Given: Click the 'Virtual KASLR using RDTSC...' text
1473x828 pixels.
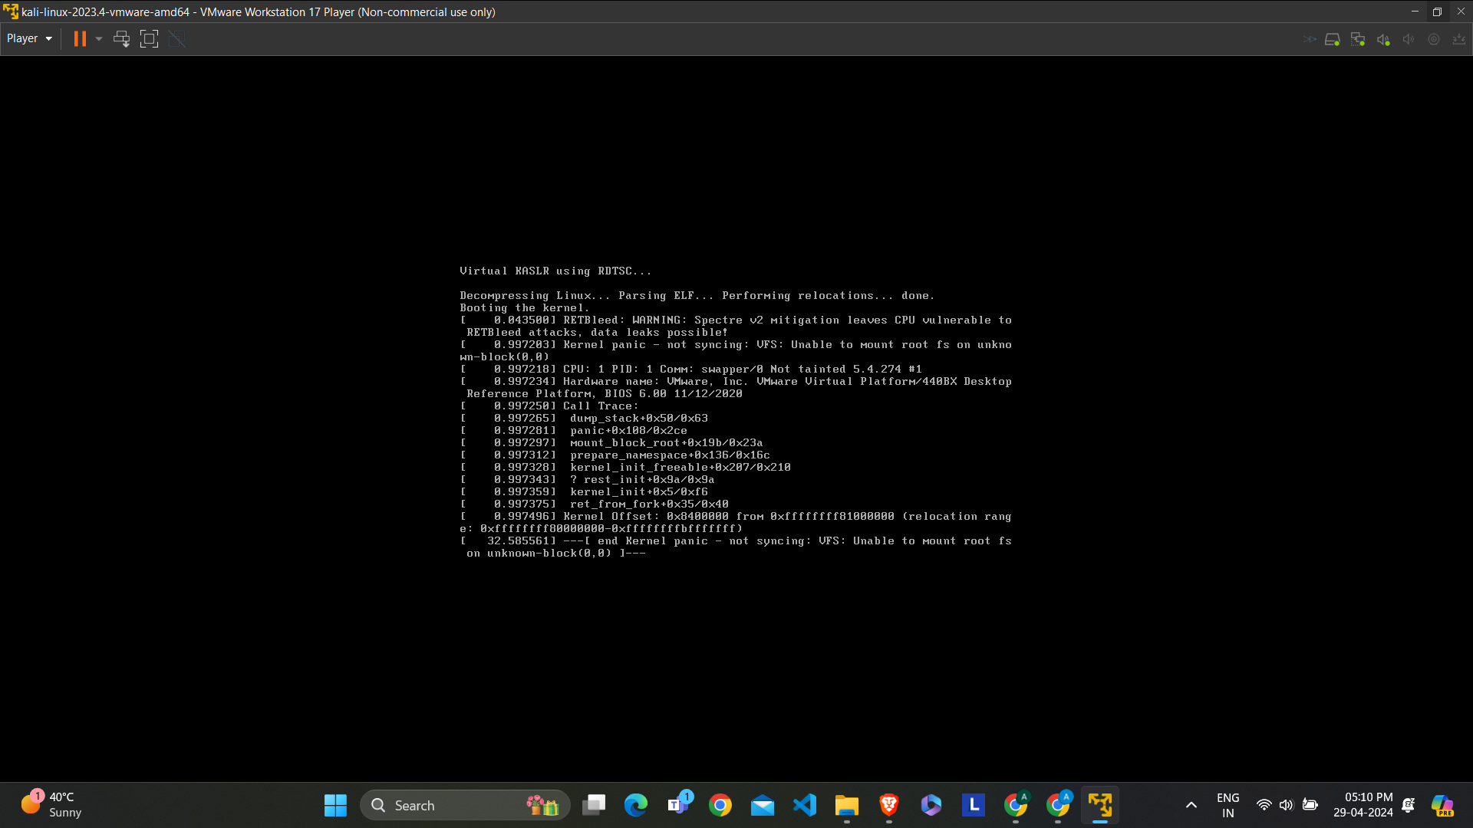Looking at the screenshot, I should coord(555,271).
